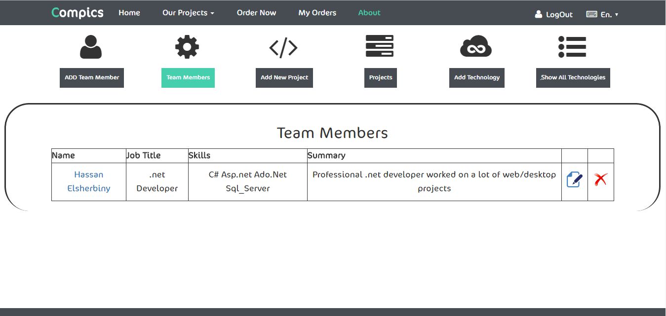Click the ADD Team Member button

click(92, 78)
